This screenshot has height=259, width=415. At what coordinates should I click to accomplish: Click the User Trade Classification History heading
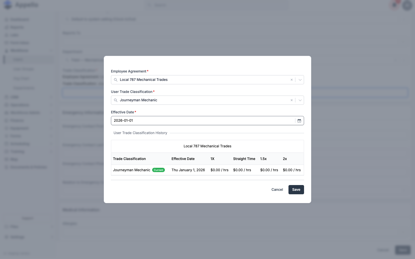click(x=140, y=133)
